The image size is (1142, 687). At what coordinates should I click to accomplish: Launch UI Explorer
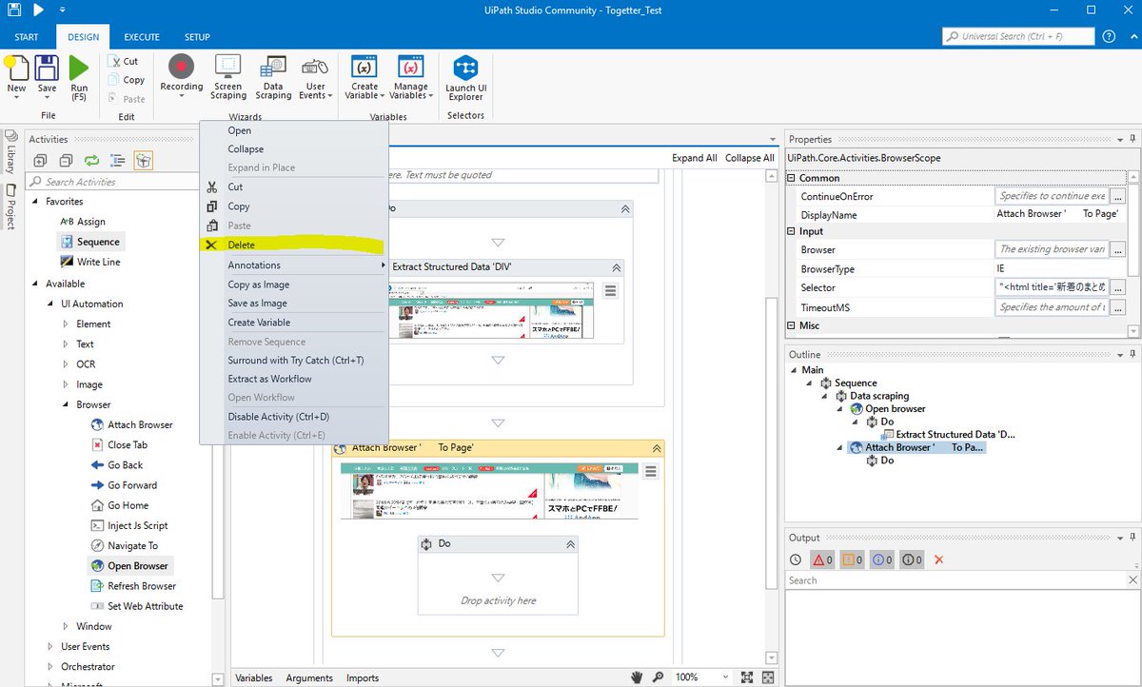(x=465, y=78)
